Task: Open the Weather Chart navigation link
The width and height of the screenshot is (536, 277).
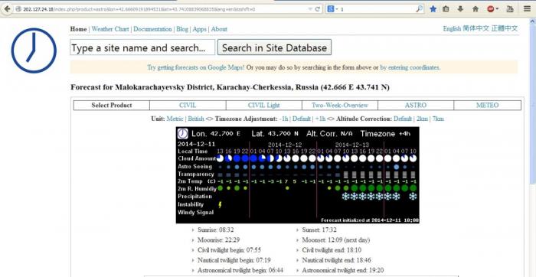Action: (110, 29)
